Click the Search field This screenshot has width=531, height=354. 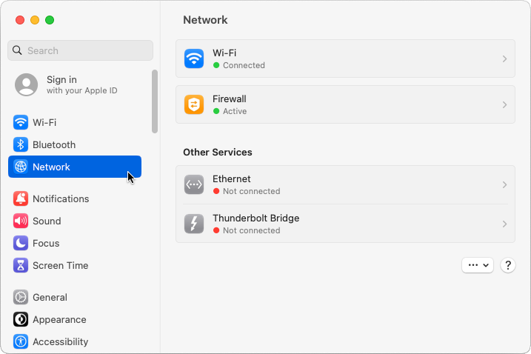point(80,50)
